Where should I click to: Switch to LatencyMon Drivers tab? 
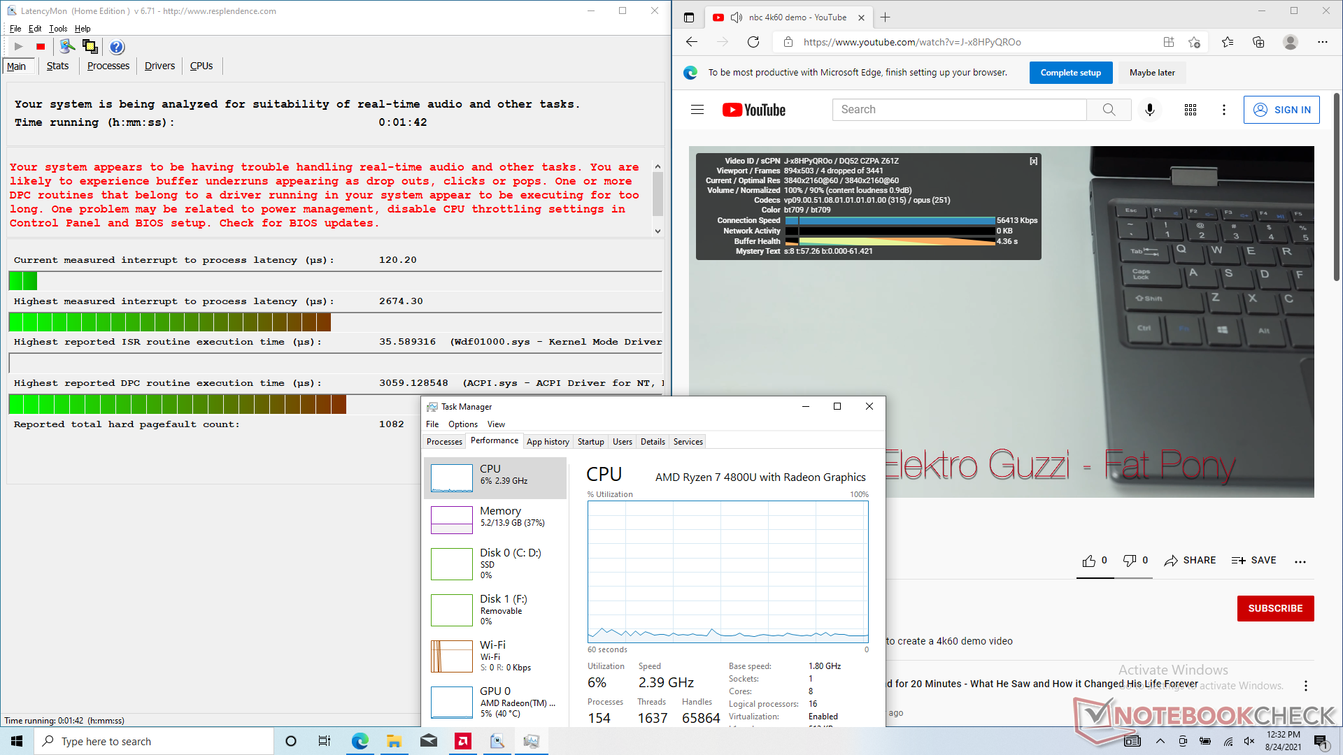pos(159,66)
